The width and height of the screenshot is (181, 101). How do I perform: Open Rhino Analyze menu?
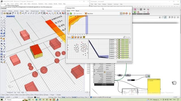50,4
